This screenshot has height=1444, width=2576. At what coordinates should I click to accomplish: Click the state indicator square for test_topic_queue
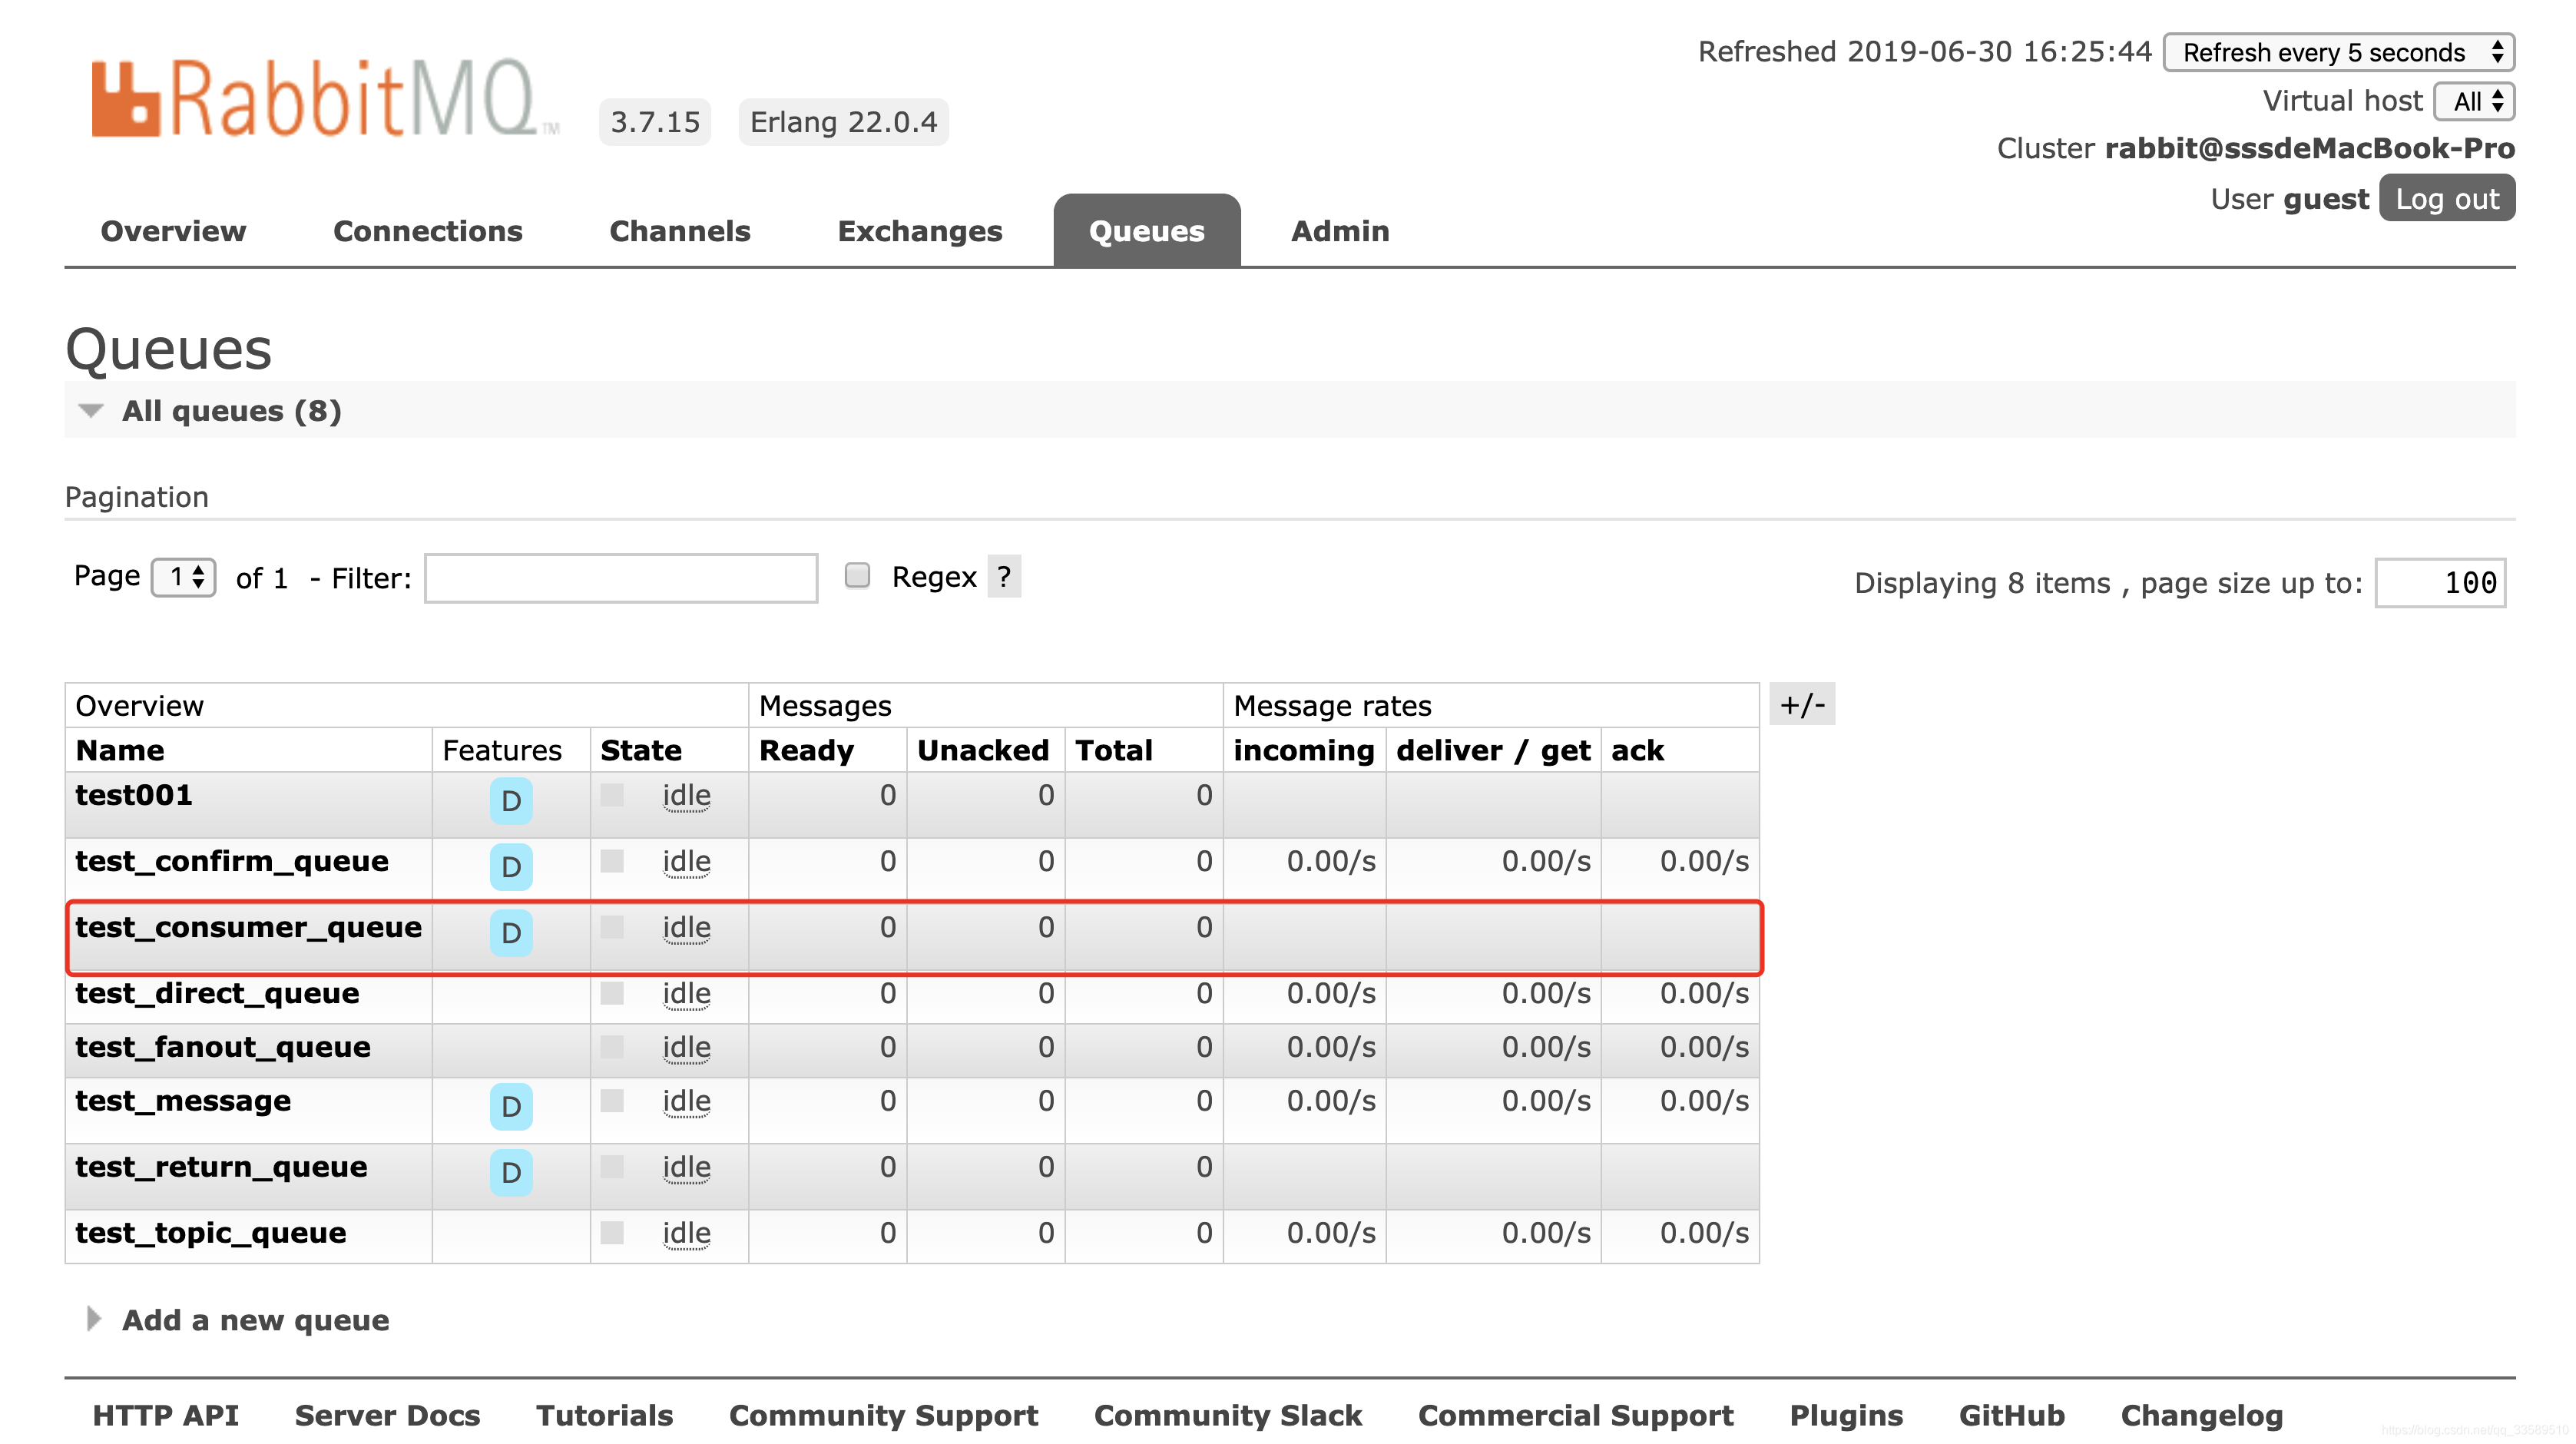point(612,1233)
